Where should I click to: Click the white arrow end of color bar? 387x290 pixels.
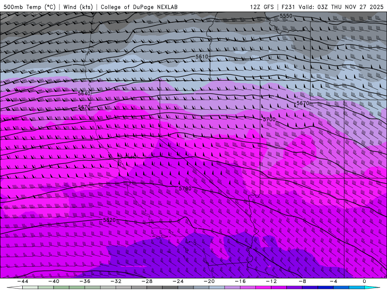tap(15, 288)
